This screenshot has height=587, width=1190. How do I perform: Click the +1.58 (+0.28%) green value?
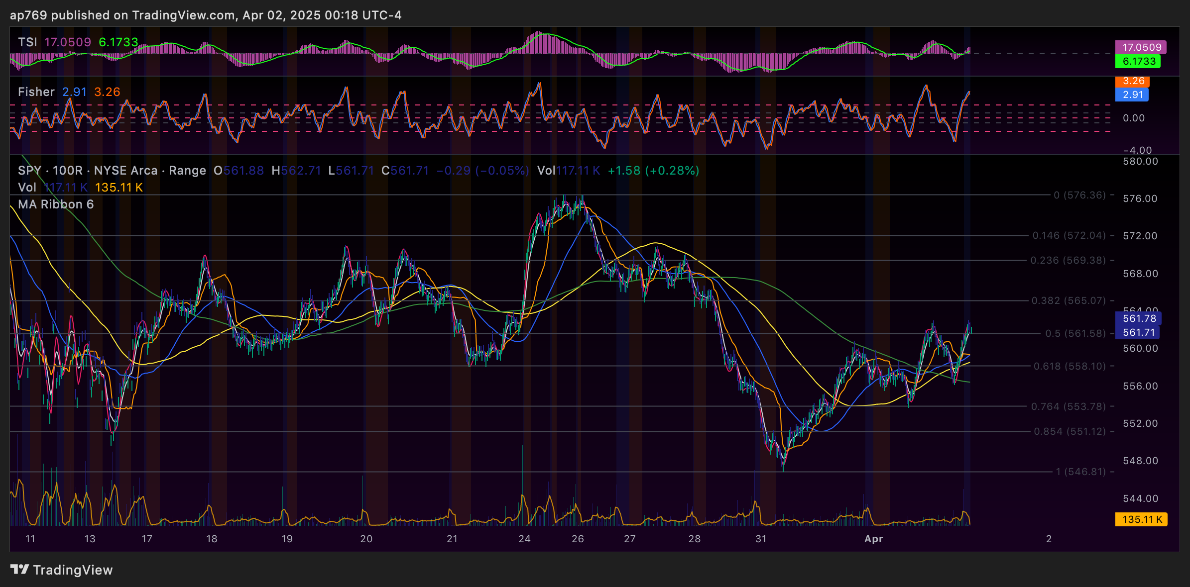pos(653,171)
